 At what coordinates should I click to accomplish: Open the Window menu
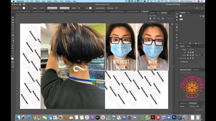(x=68, y=1)
